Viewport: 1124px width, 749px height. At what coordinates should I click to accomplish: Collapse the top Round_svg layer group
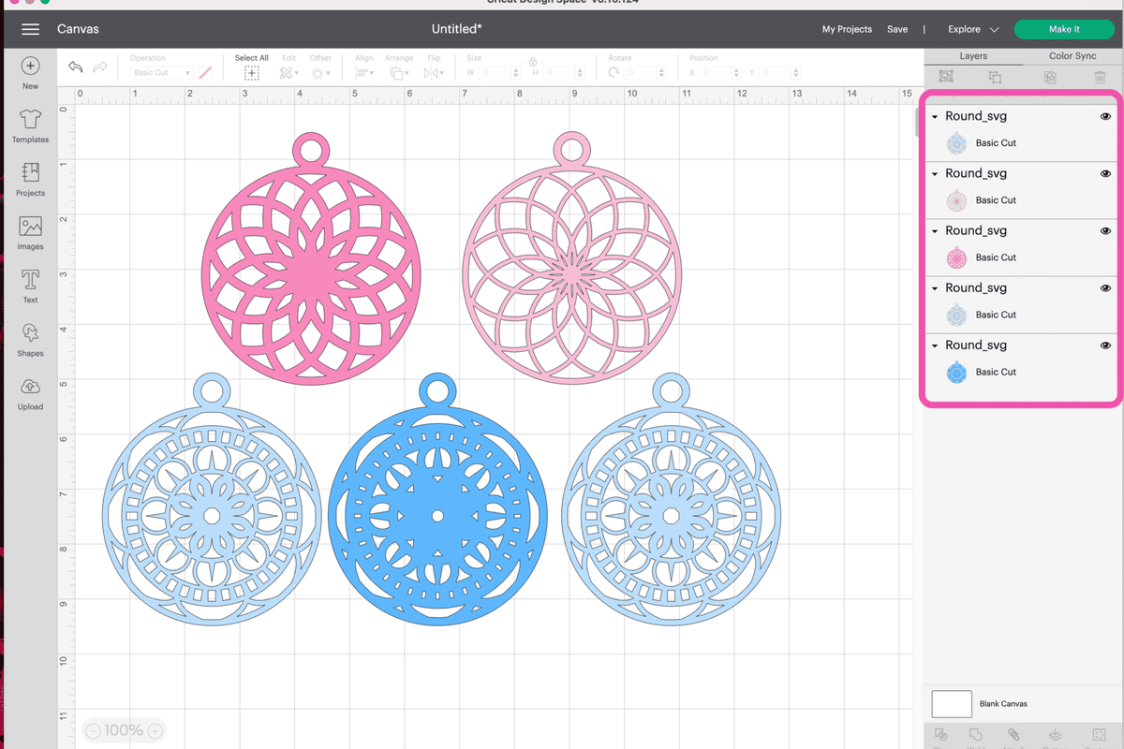[935, 117]
